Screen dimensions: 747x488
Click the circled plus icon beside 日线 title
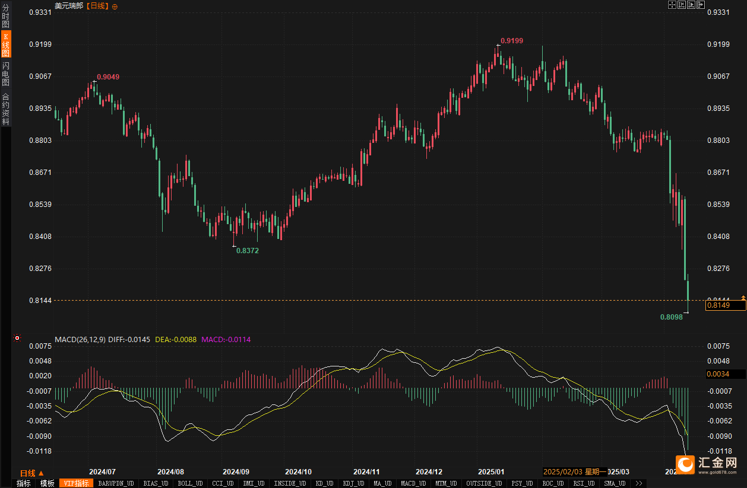(115, 6)
